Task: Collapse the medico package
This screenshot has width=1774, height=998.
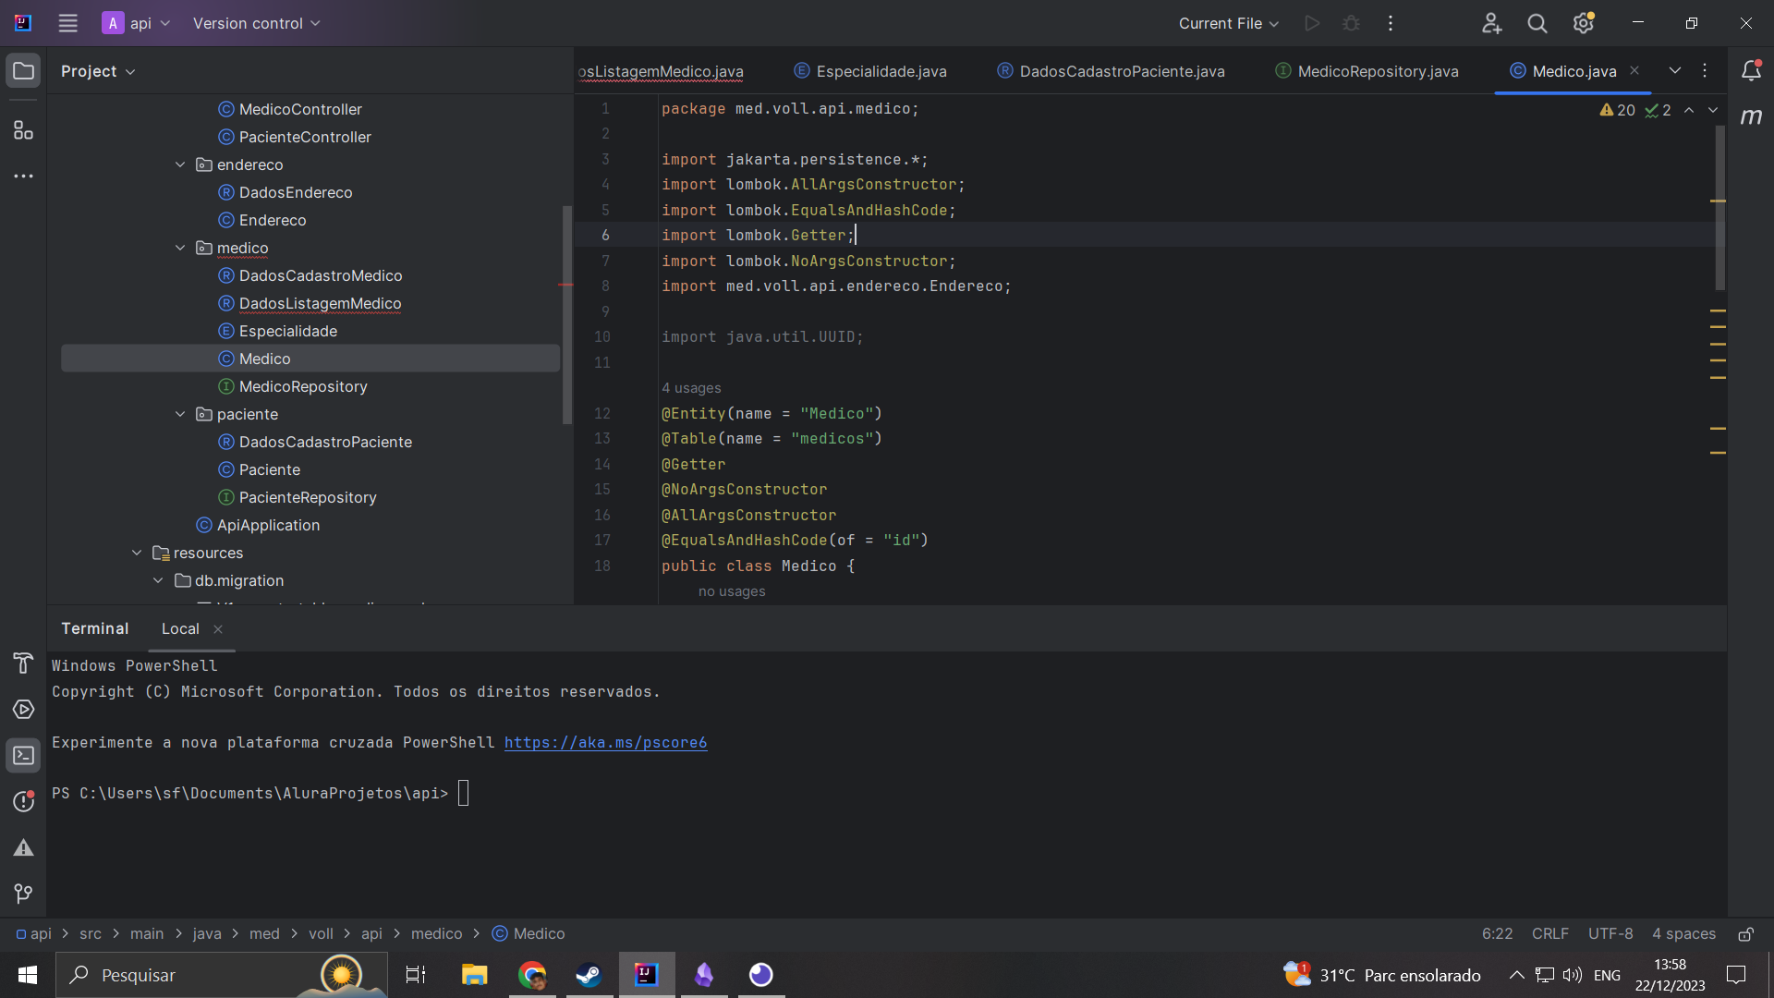Action: (x=180, y=248)
